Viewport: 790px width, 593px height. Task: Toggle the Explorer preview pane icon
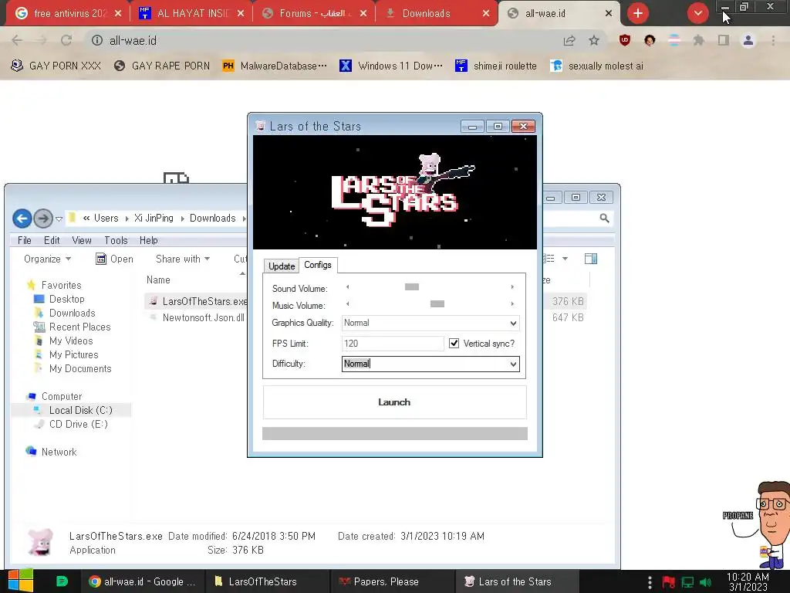coord(590,259)
